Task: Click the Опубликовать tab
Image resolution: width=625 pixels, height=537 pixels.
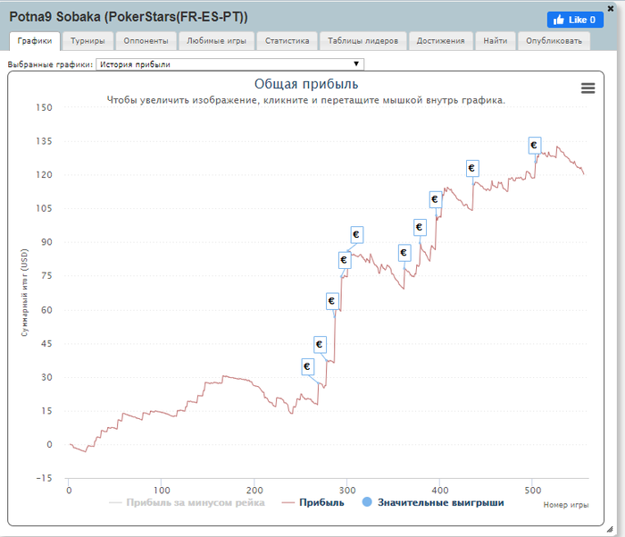Action: [554, 40]
